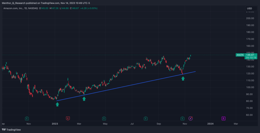The image size is (260, 133).
Task: Click the AMZN symbol price tag
Action: coord(240,55)
